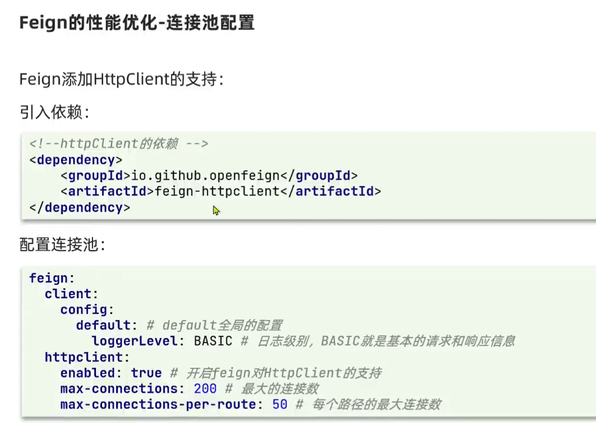
Task: Click the default key in YAML
Action: coord(104,325)
